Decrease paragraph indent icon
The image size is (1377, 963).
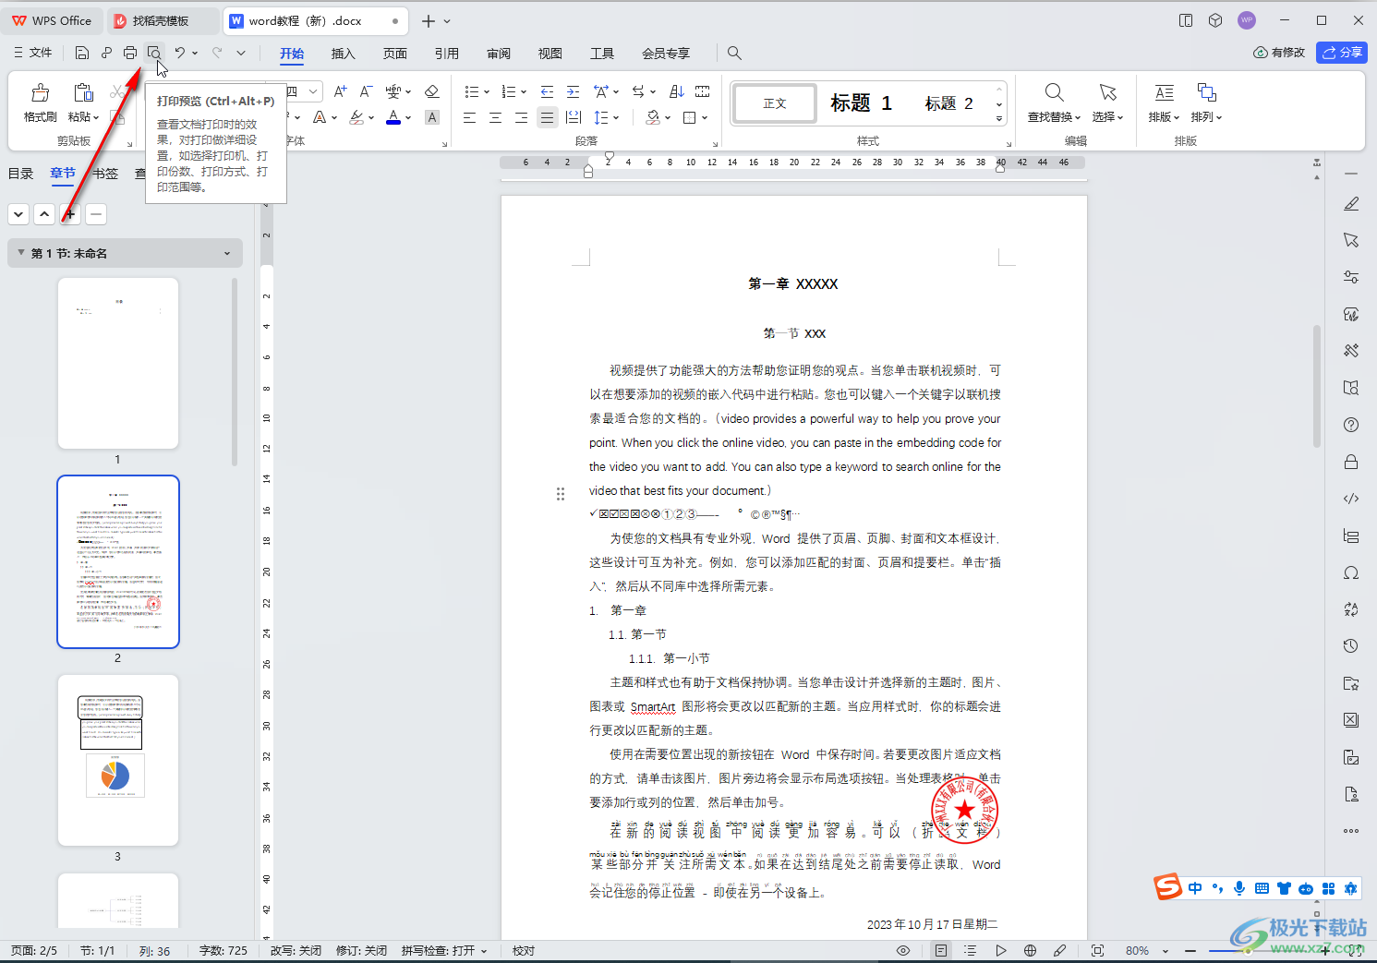coord(547,91)
